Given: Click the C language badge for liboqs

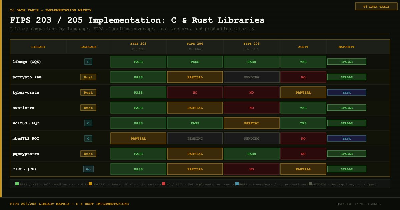Looking at the screenshot, I should [x=88, y=62].
